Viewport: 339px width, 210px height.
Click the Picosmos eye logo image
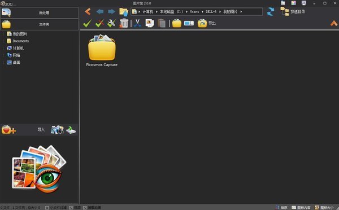pos(39,169)
